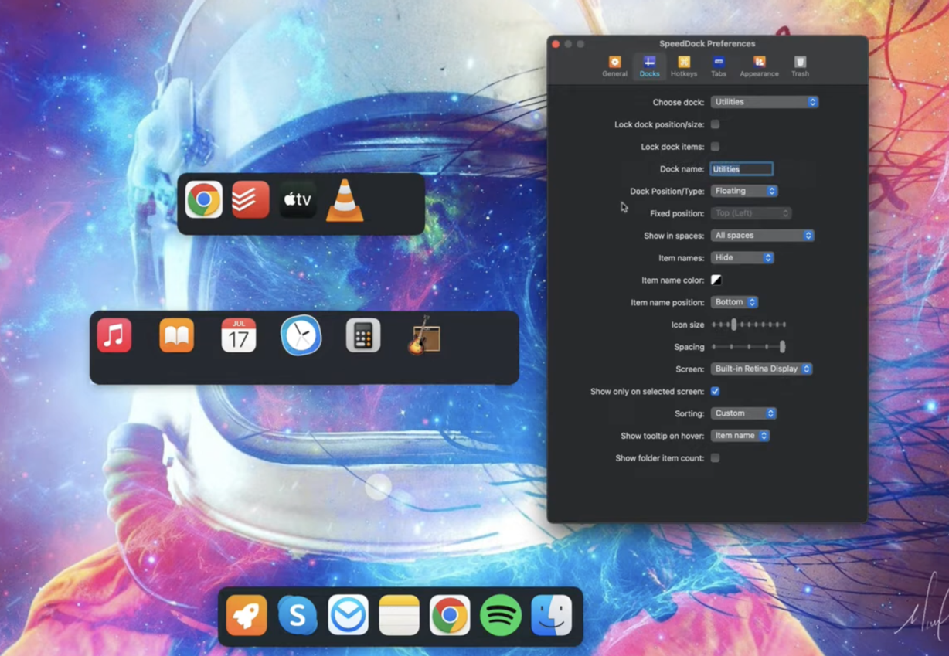Image resolution: width=949 pixels, height=656 pixels.
Task: Open Finder in the bottom dock
Action: tap(552, 616)
